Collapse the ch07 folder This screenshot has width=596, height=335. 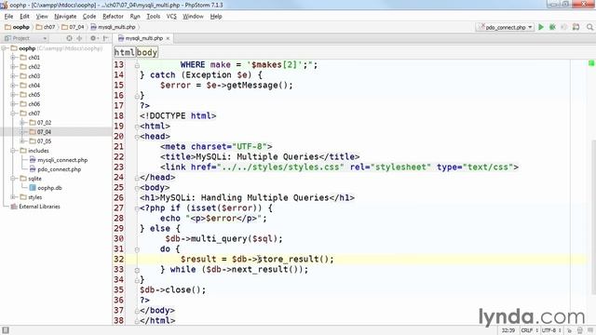point(13,114)
